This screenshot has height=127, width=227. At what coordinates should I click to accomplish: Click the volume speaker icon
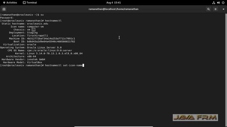[218, 2]
